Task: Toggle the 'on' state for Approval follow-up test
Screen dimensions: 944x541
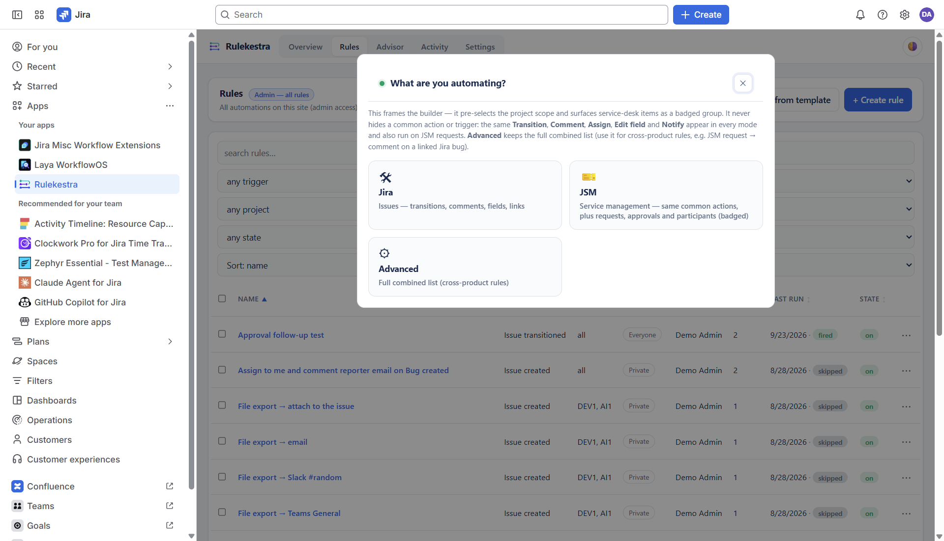Action: (869, 335)
